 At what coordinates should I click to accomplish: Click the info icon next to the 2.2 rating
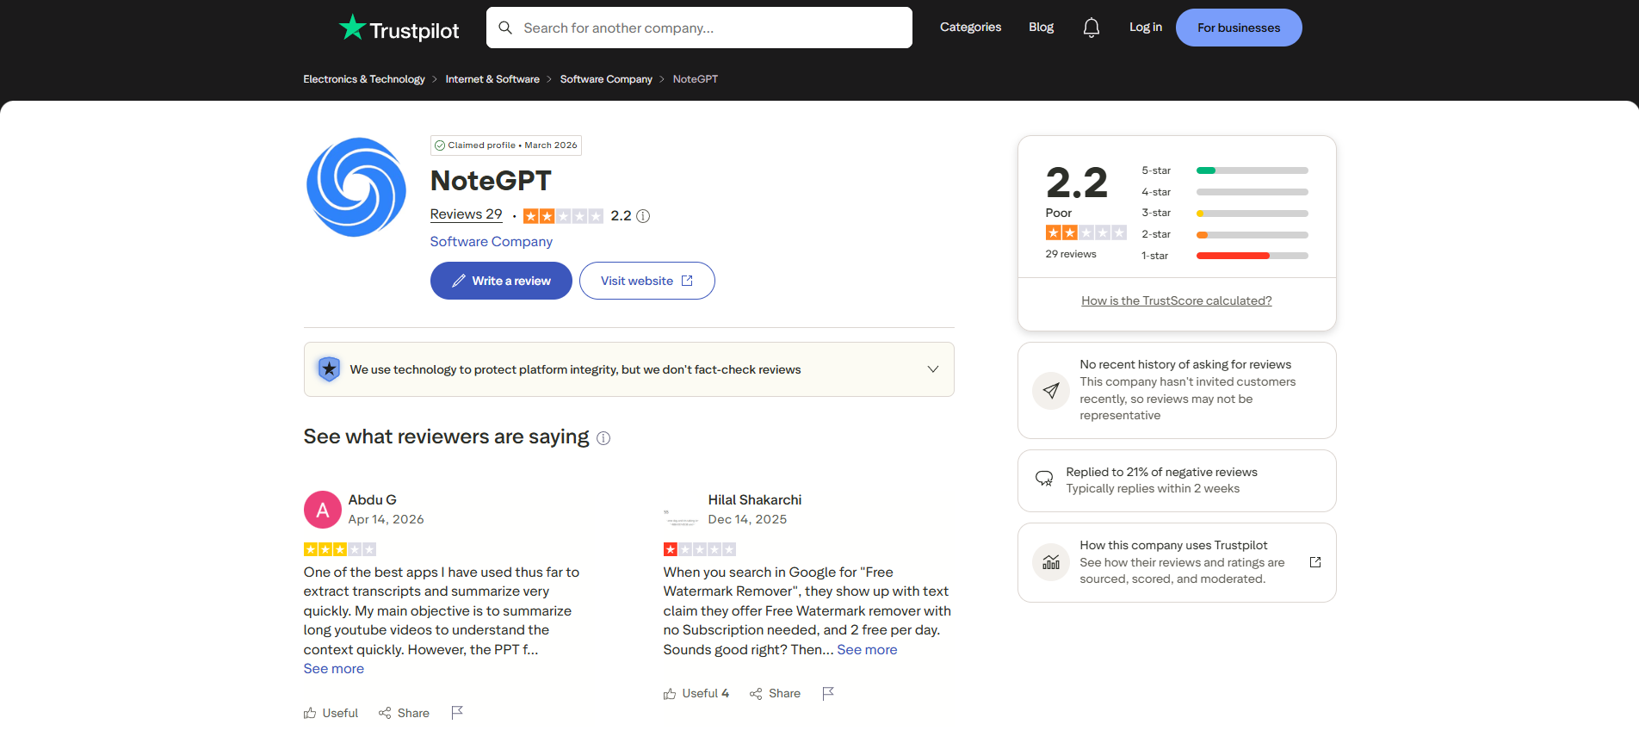(643, 216)
